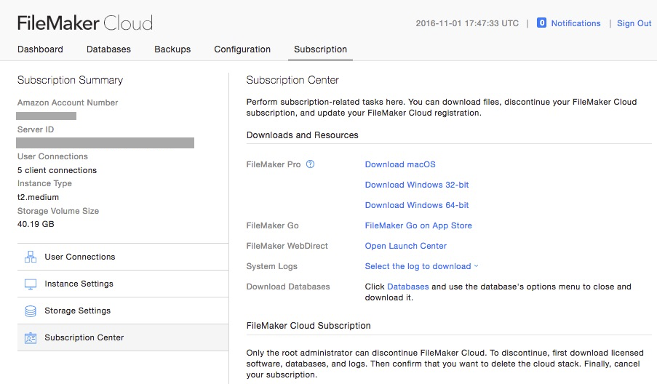The height and width of the screenshot is (384, 657).
Task: Click the FileMaker Go label
Action: 272,225
